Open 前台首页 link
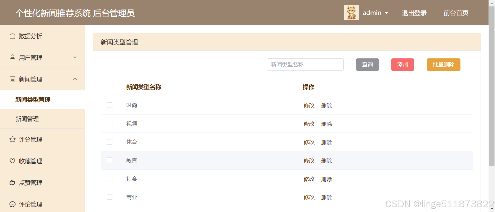The image size is (495, 212). [456, 13]
